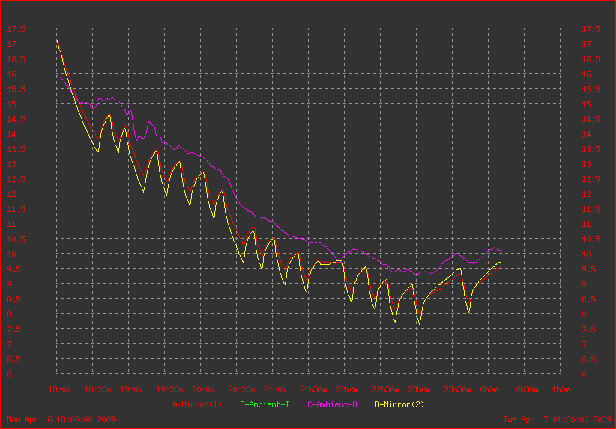Select the 18h30m time axis label

pyautogui.click(x=97, y=389)
